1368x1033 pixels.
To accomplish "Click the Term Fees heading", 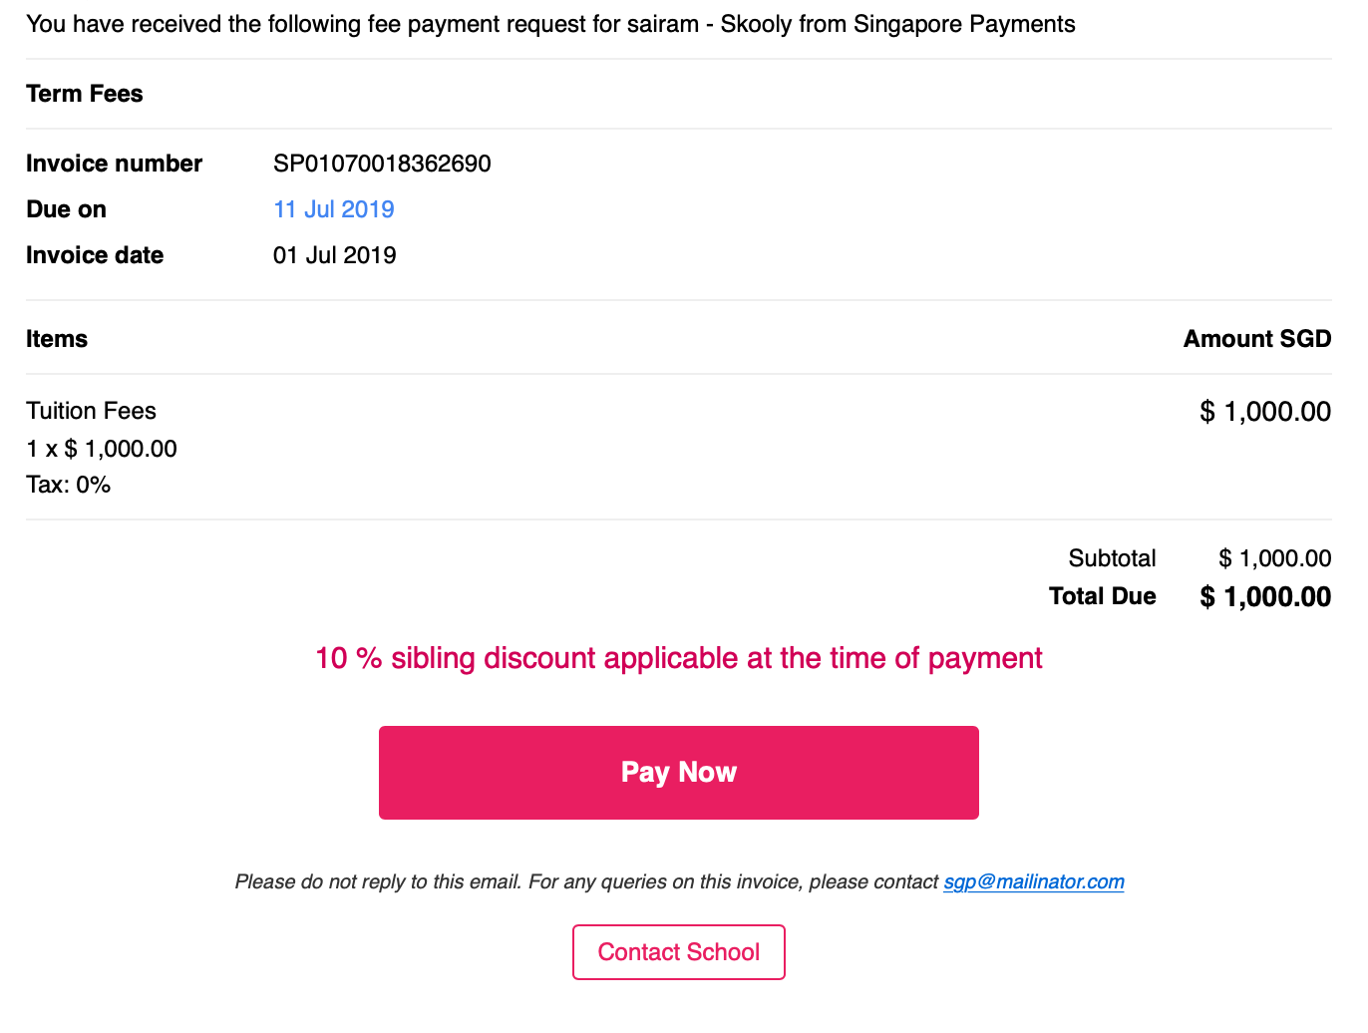I will pyautogui.click(x=85, y=94).
